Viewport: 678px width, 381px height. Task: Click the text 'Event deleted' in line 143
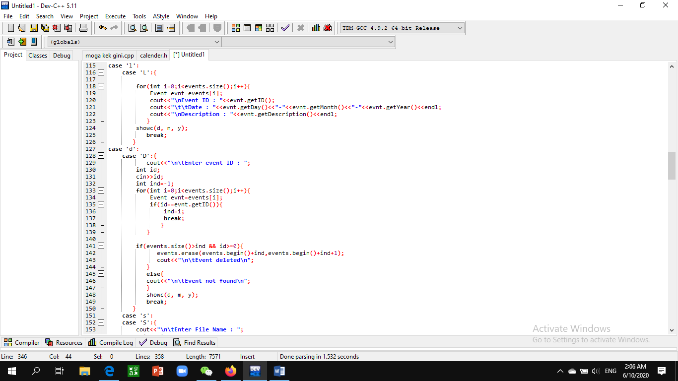pos(217,260)
